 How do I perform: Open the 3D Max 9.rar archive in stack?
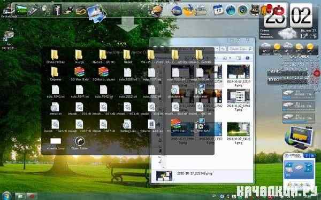point(79,74)
